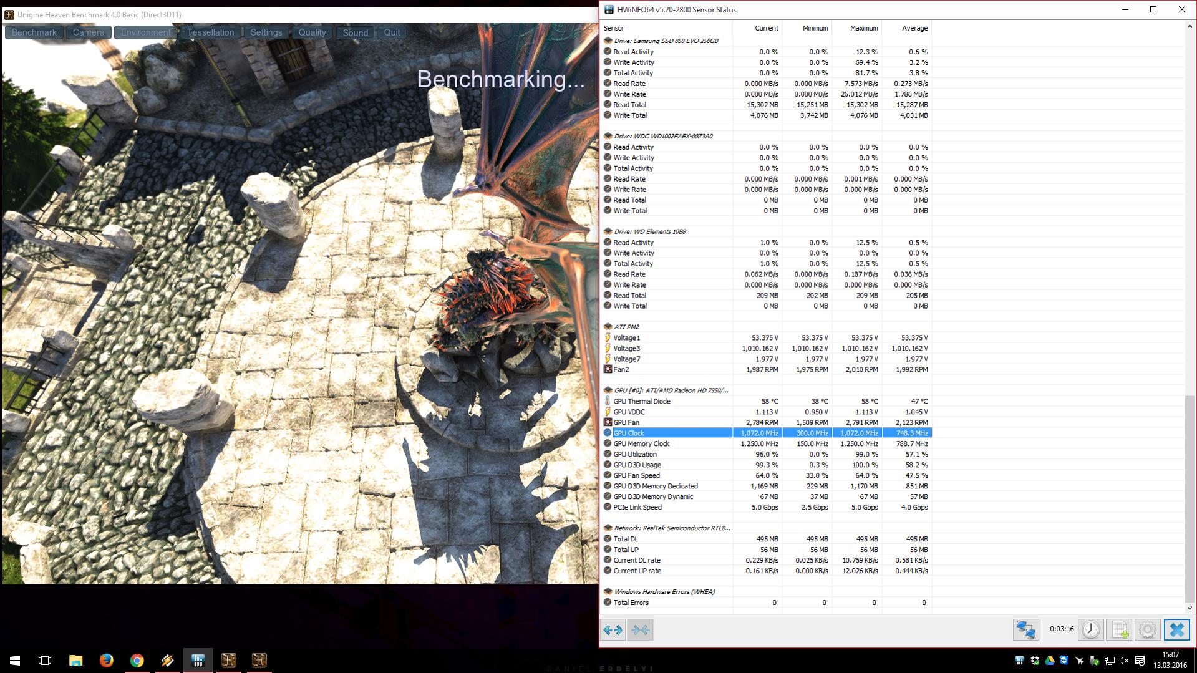This screenshot has height=673, width=1197.
Task: Switch to HWiNFO taskbar icon
Action: click(198, 660)
